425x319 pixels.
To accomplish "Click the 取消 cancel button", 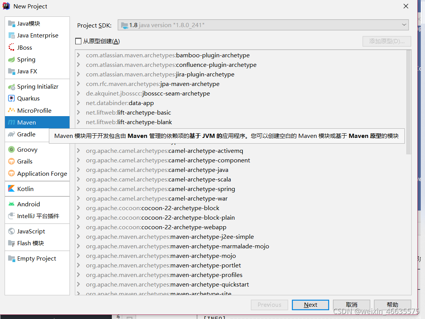I will [352, 305].
